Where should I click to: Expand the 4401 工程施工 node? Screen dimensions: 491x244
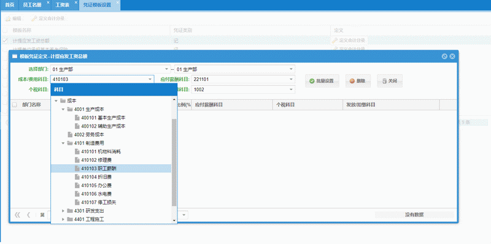tap(63, 219)
